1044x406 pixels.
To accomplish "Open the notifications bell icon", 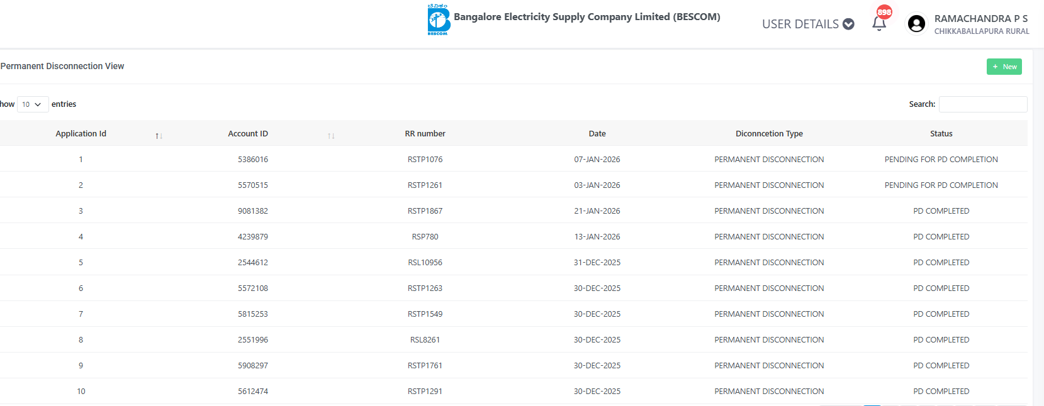I will [x=878, y=24].
